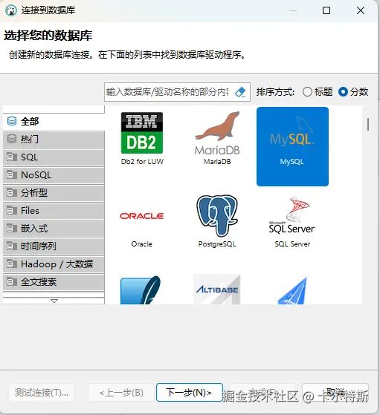Open the 分析型 category
This screenshot has height=415, width=380.
(x=54, y=193)
